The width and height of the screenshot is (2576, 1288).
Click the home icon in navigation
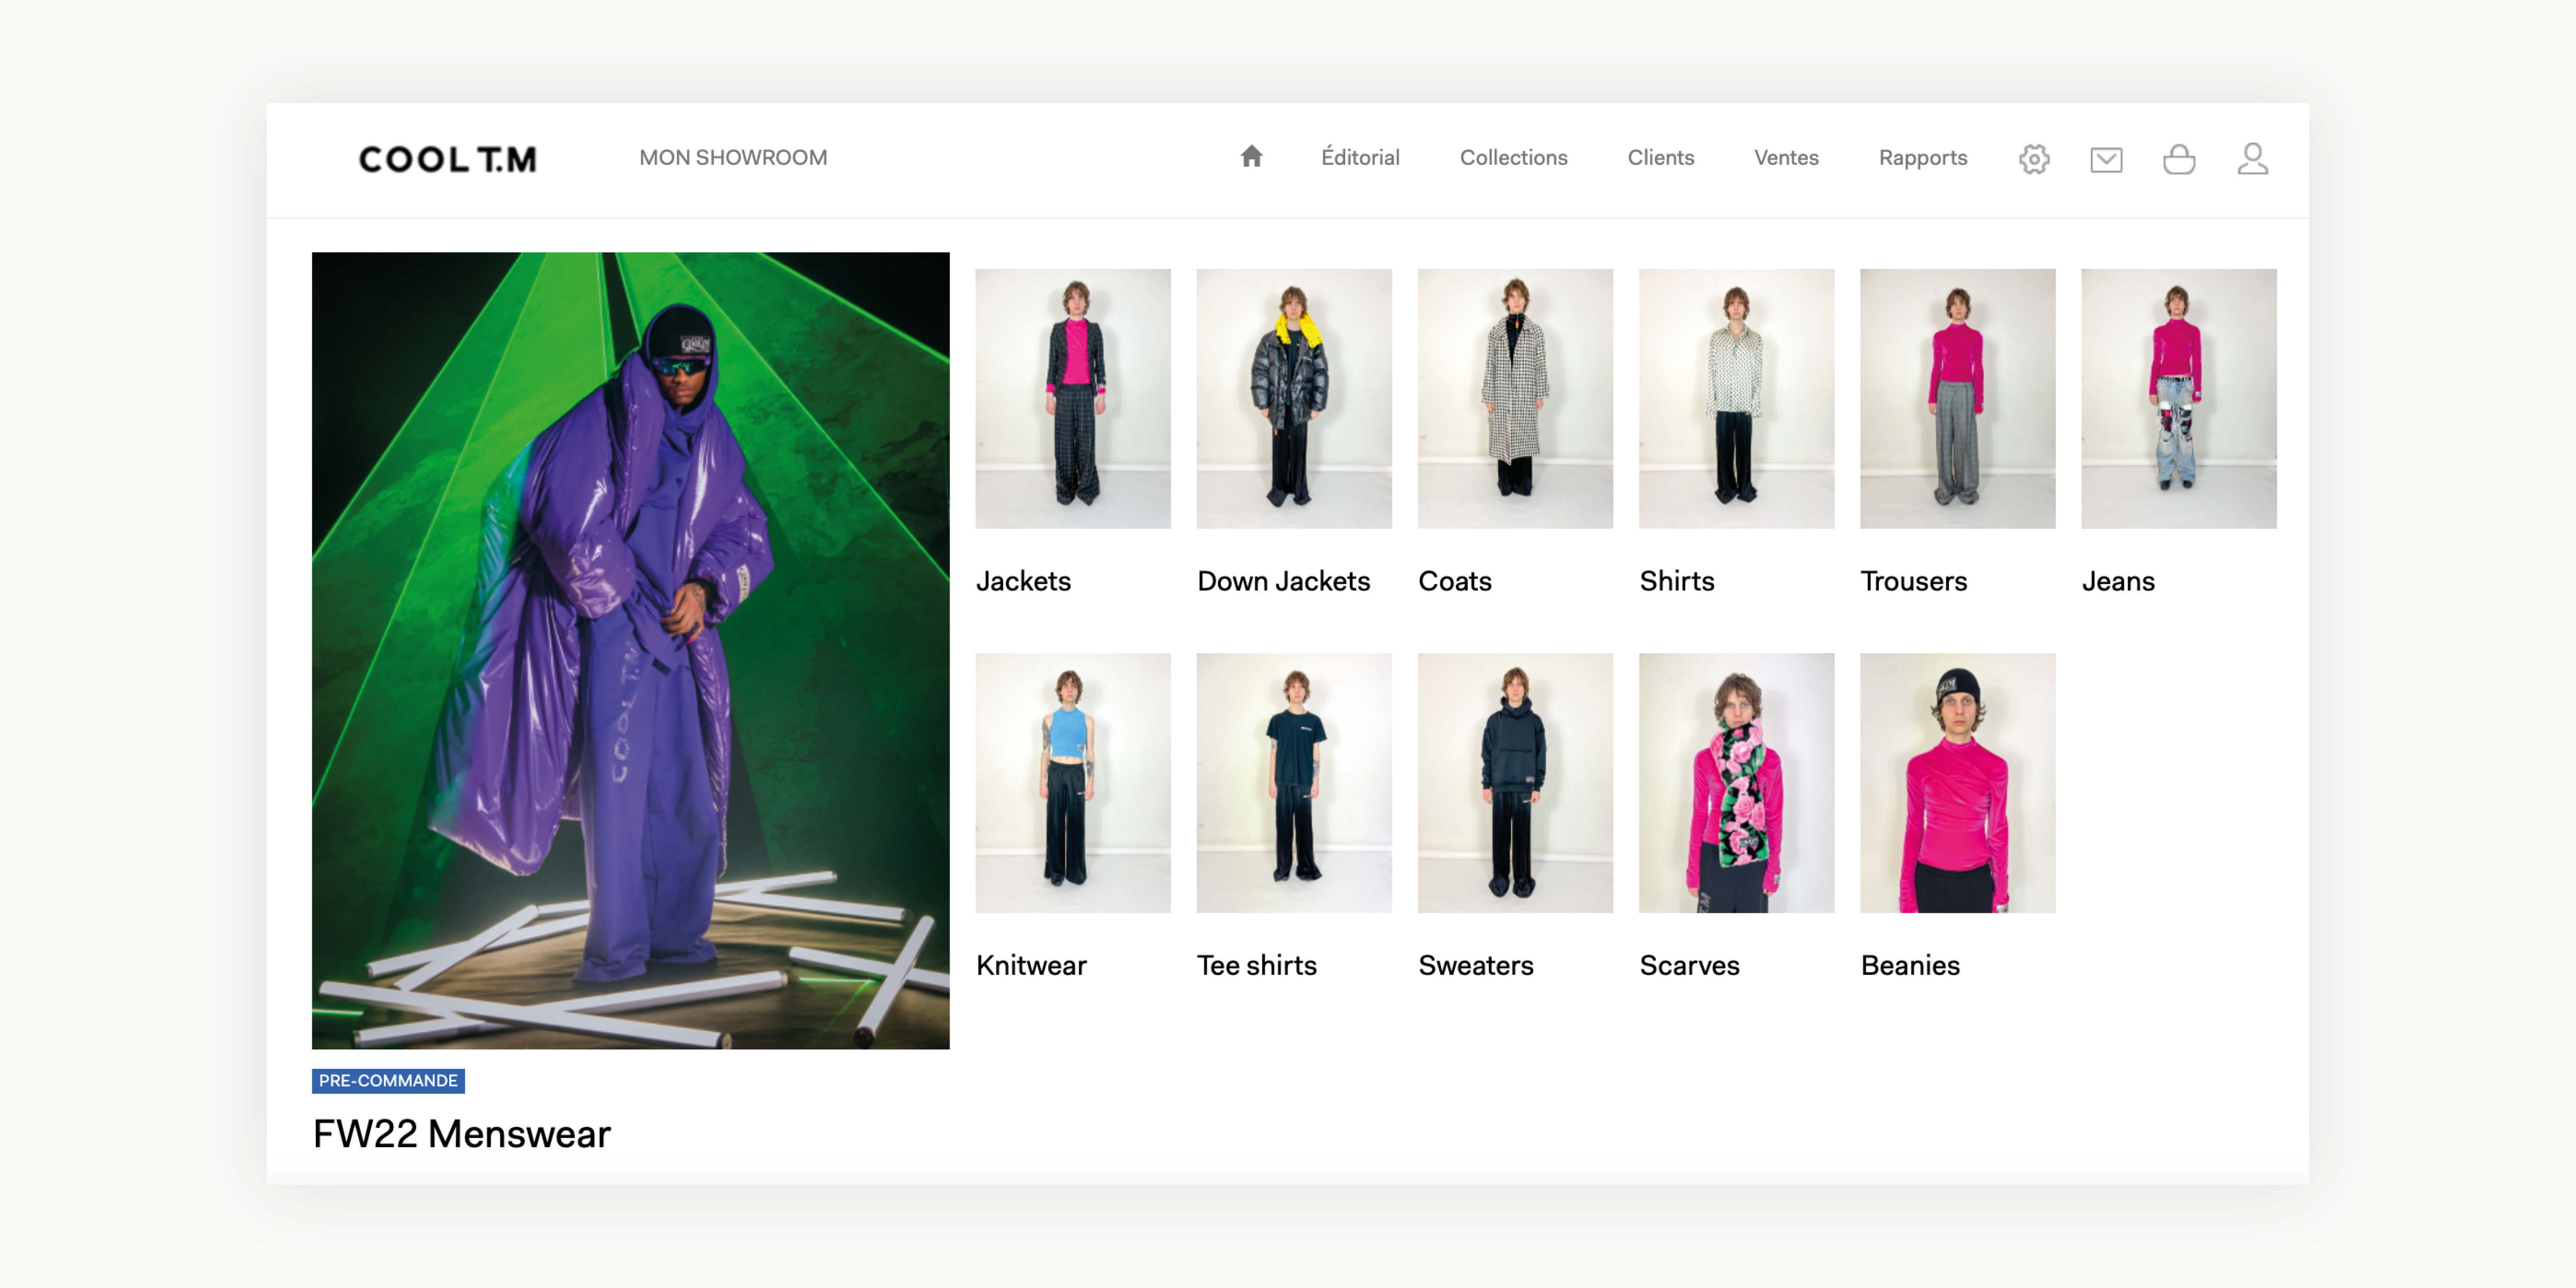tap(1251, 157)
